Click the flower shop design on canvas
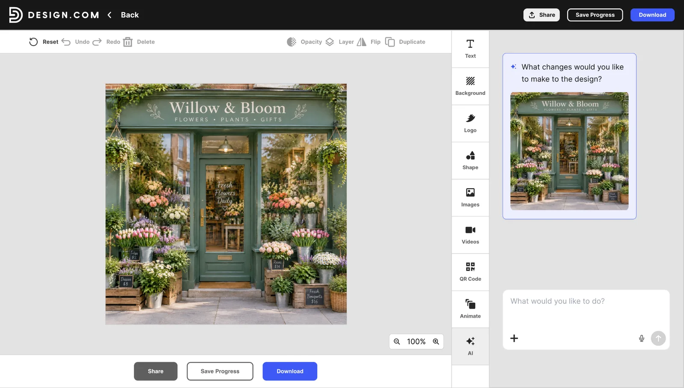Image resolution: width=684 pixels, height=388 pixels. tap(226, 204)
